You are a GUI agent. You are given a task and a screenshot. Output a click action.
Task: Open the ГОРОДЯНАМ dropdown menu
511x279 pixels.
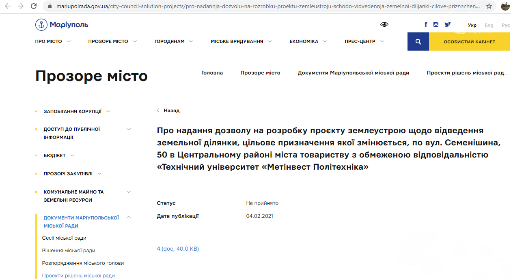[174, 41]
